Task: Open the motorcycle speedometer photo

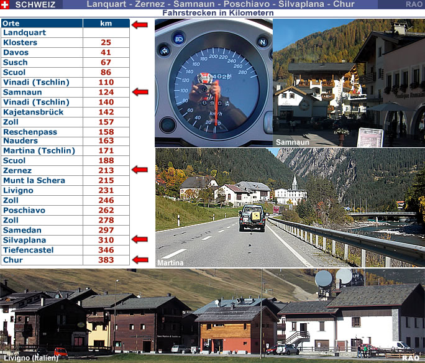Action: click(214, 83)
